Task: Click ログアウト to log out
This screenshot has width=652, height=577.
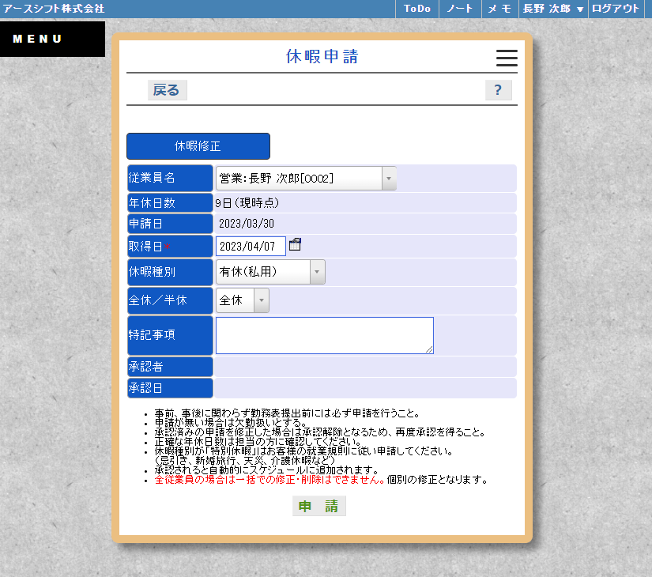Action: pos(616,9)
